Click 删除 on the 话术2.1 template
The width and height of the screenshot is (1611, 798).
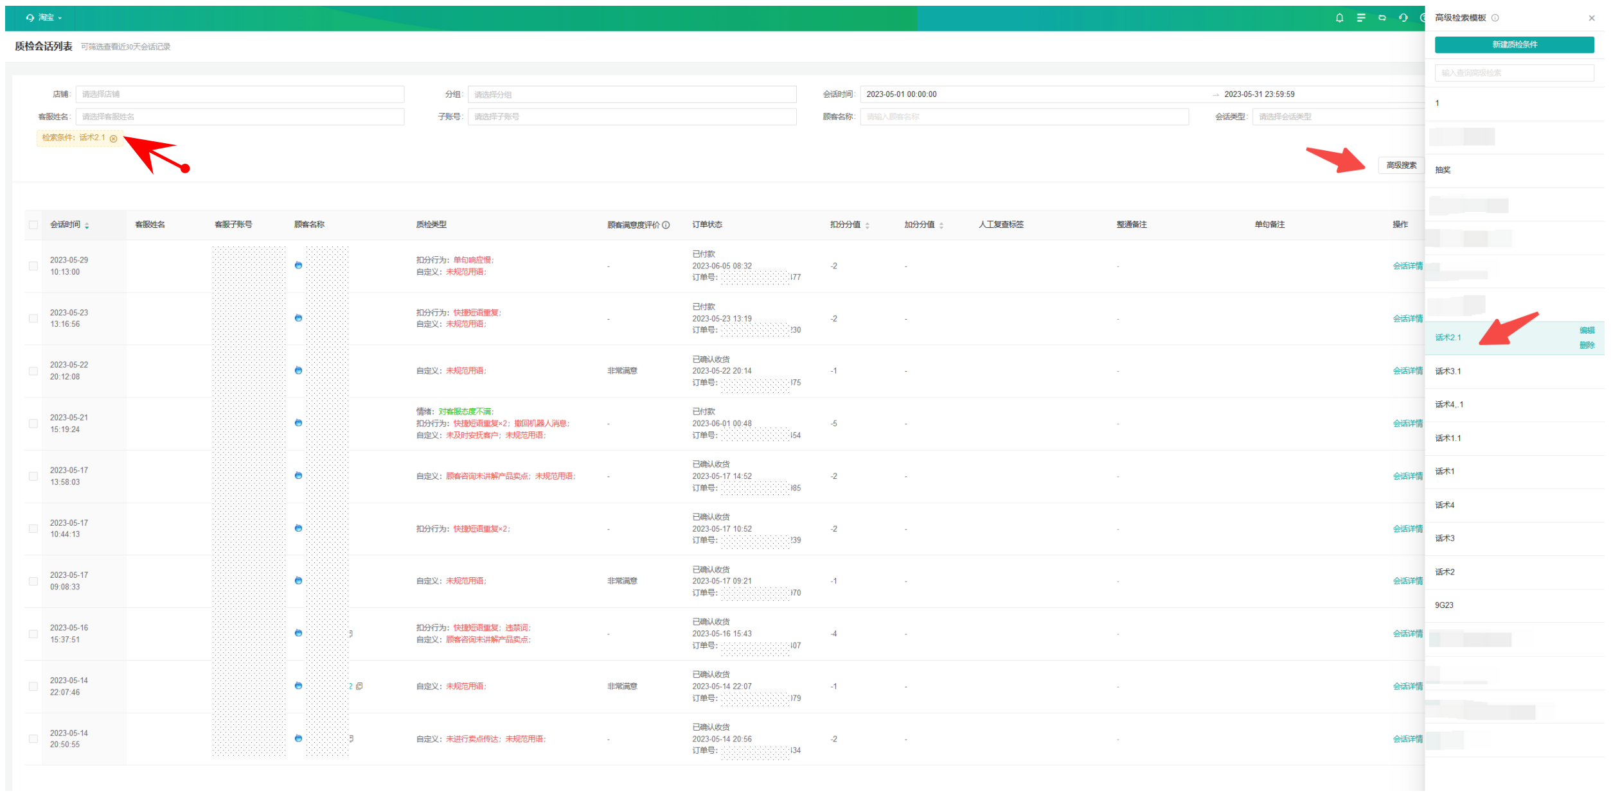(x=1587, y=345)
